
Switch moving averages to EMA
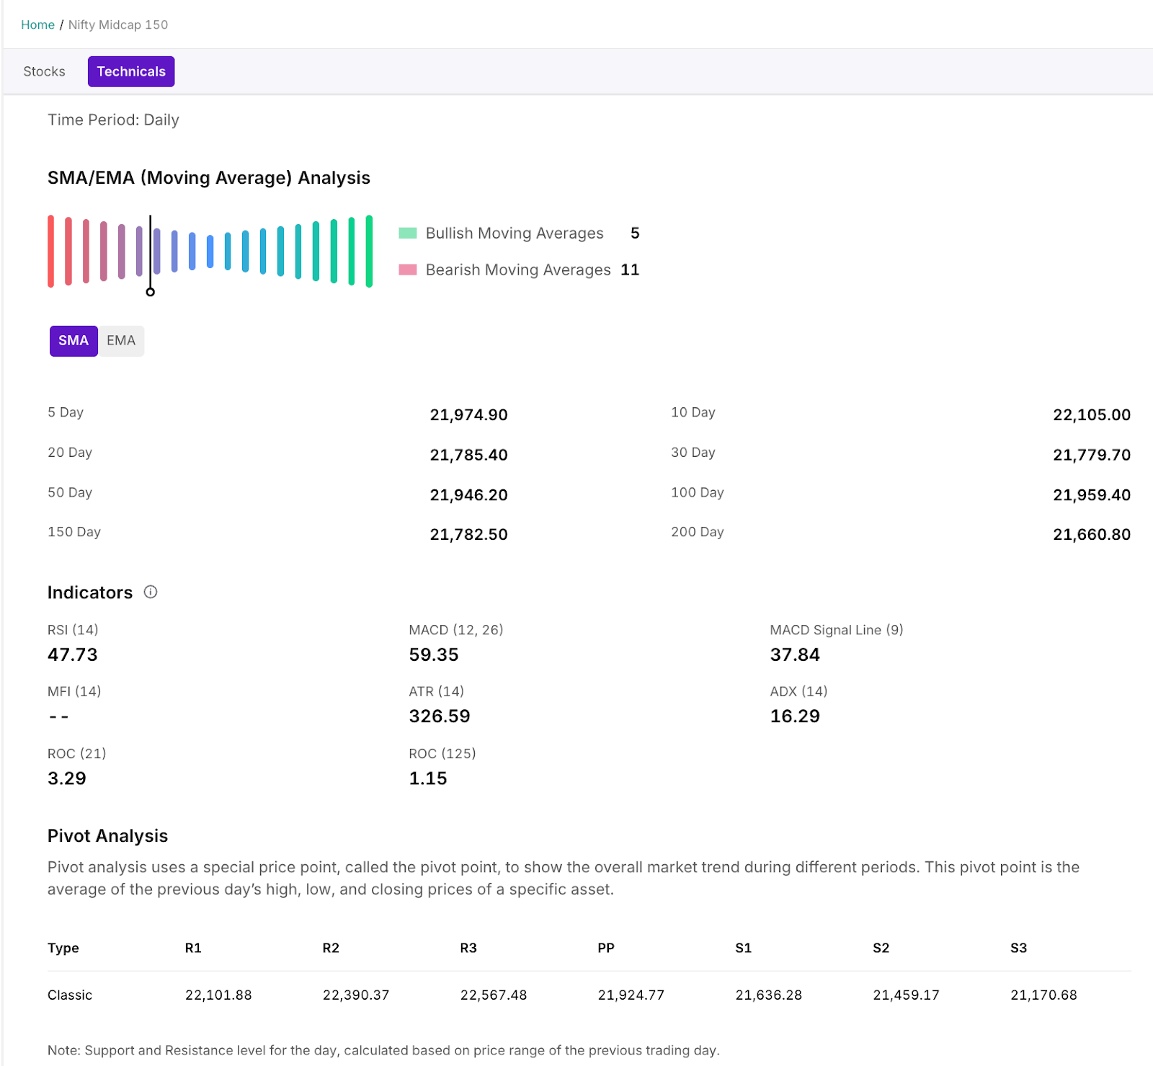(121, 341)
